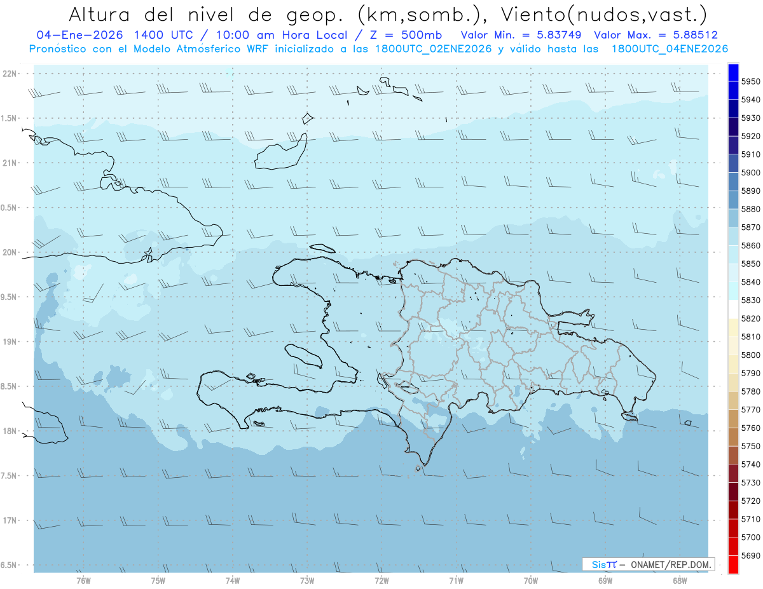Select the valid-until time '1800UTC_04ENE2026'
This screenshot has height=589, width=763.
(670, 49)
